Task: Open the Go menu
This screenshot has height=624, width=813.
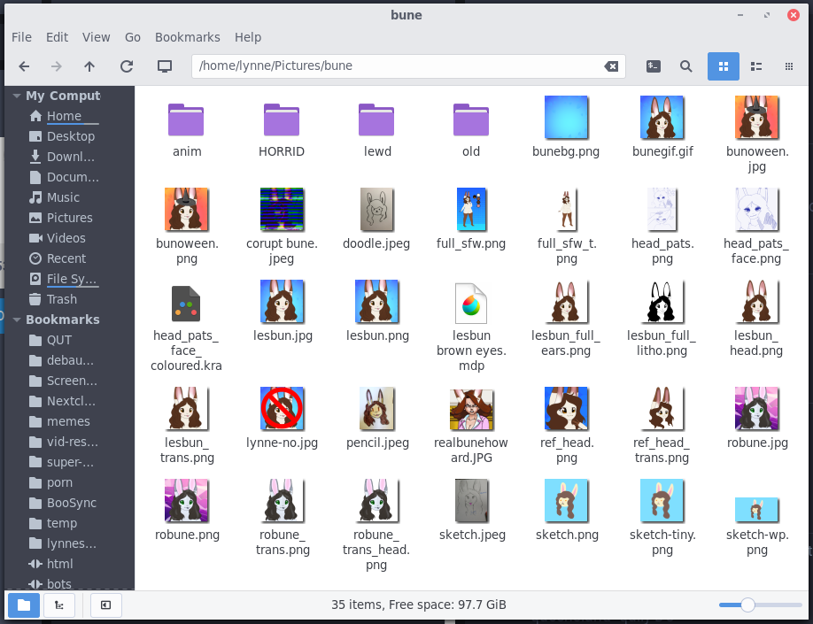Action: pos(133,37)
